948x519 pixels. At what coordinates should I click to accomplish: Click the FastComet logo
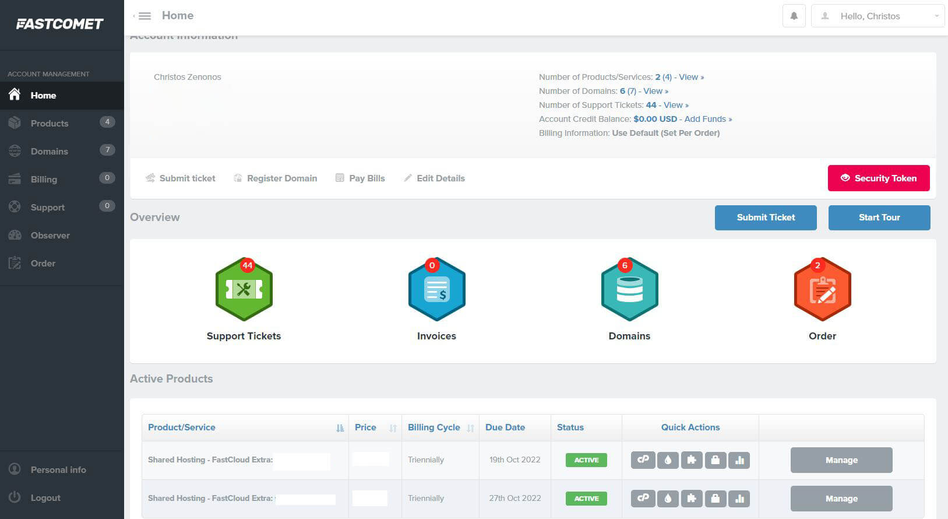coord(60,24)
